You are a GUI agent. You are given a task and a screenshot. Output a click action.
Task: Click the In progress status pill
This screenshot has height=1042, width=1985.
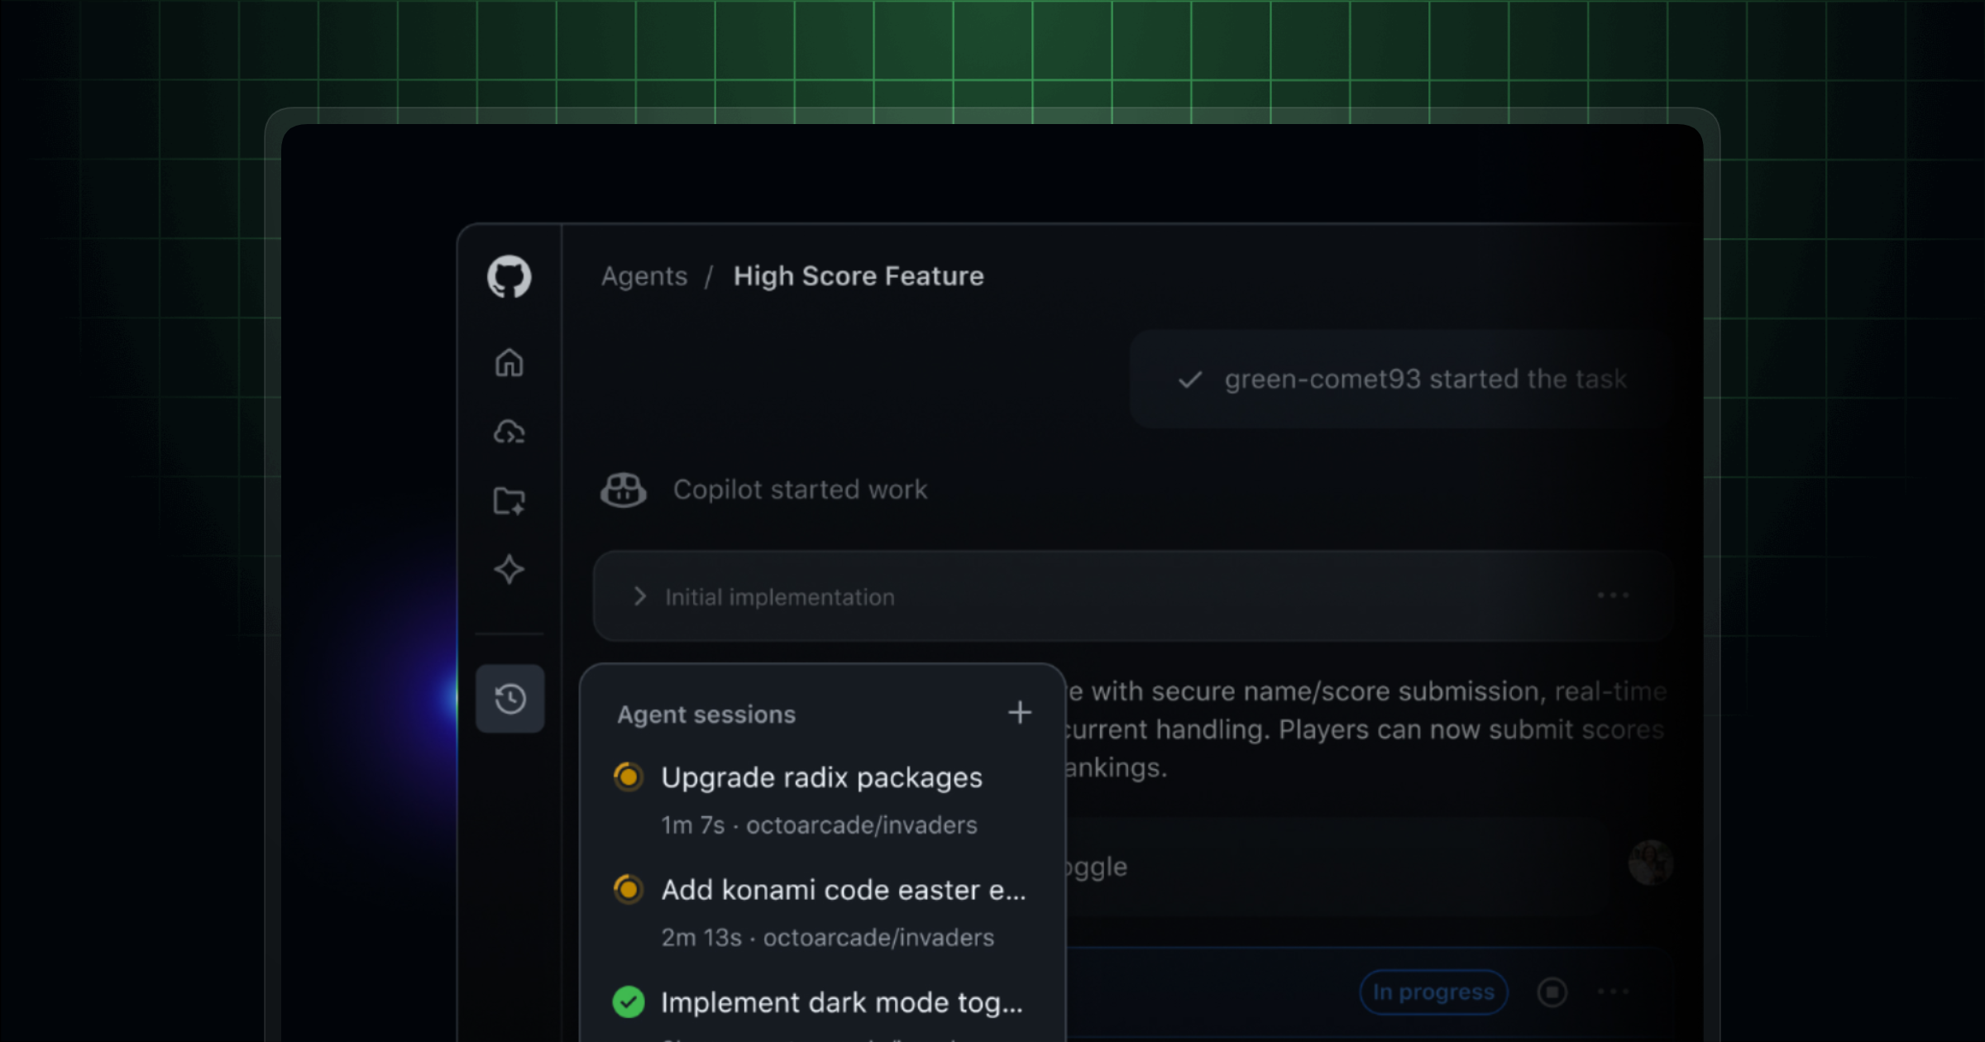coord(1433,992)
